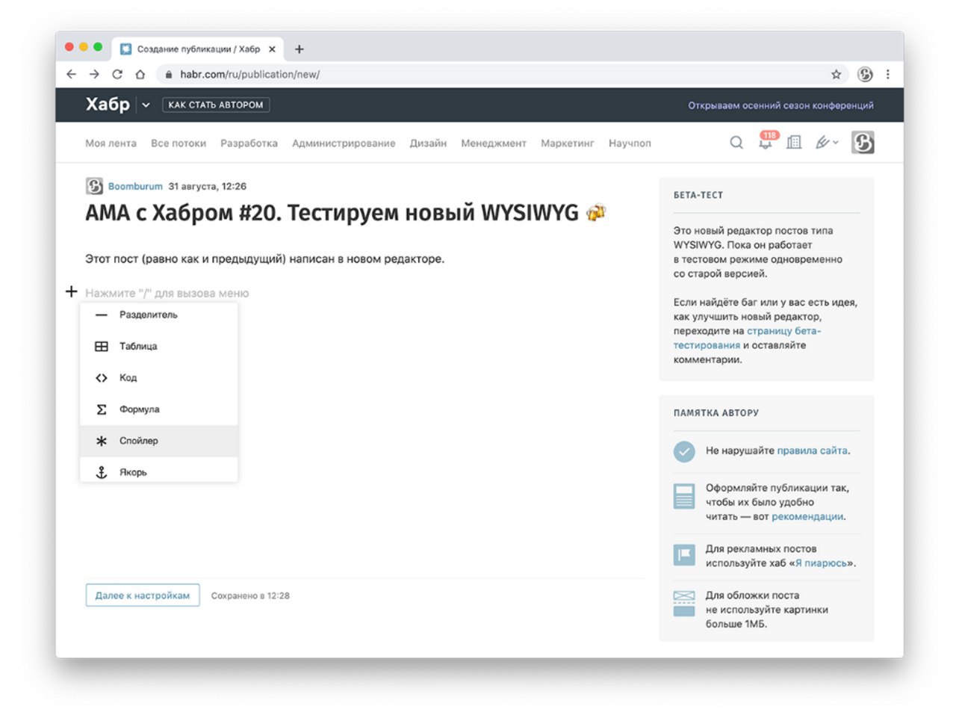Image resolution: width=956 pixels, height=709 pixels.
Task: Click 31 августа, 12:26 date text
Action: coord(208,186)
